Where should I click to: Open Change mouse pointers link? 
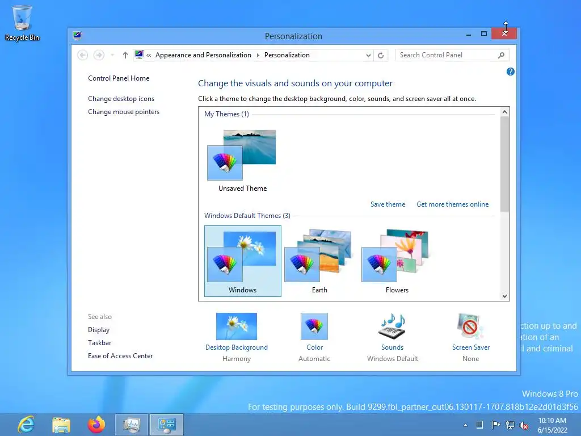[x=124, y=112]
